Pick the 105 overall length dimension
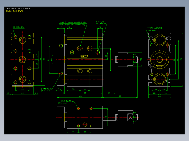Image resolution: width=189 pixels, height=141 pixels. [80, 96]
